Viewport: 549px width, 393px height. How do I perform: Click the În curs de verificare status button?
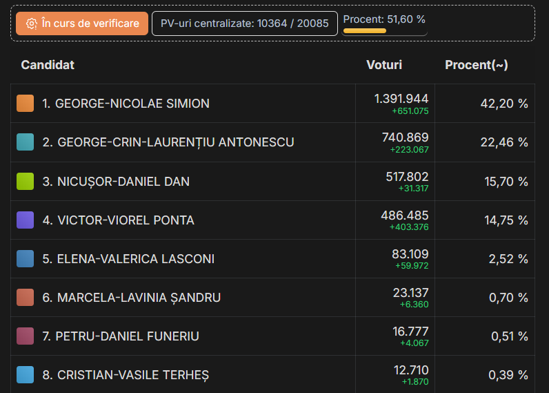[x=82, y=23]
